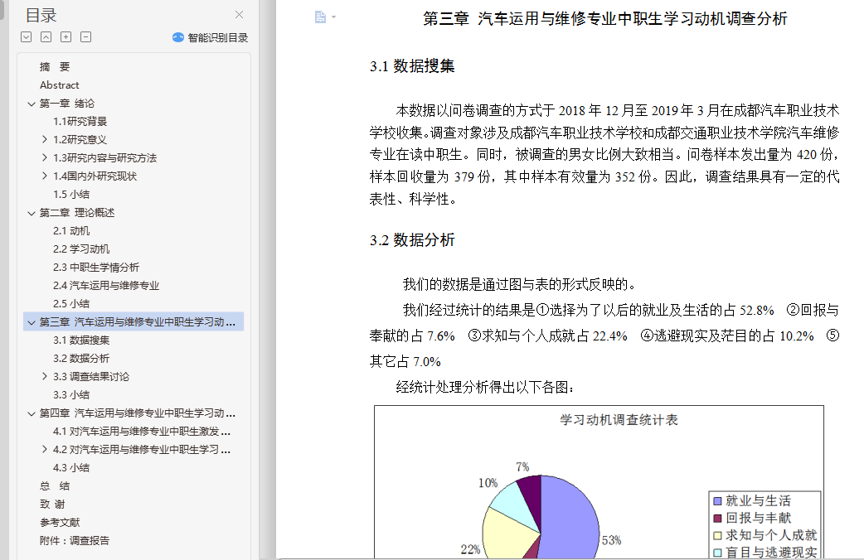Go to 附件：调查报告 in the outline
Screen dimensions: 864x560
[75, 540]
